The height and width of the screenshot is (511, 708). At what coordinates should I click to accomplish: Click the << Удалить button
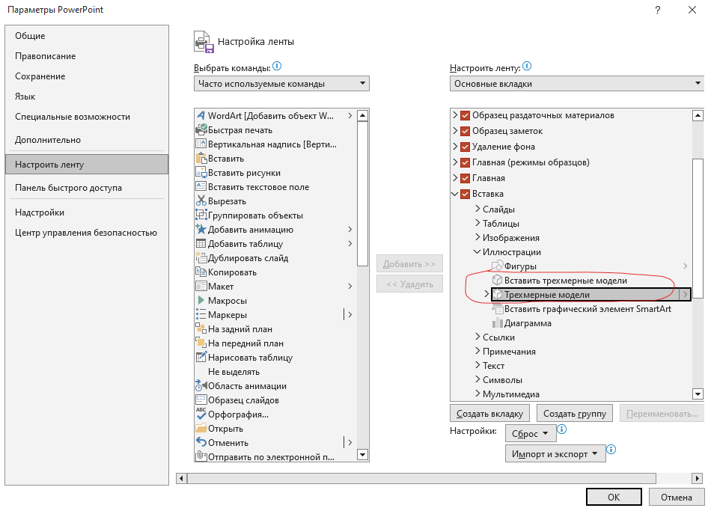click(409, 284)
